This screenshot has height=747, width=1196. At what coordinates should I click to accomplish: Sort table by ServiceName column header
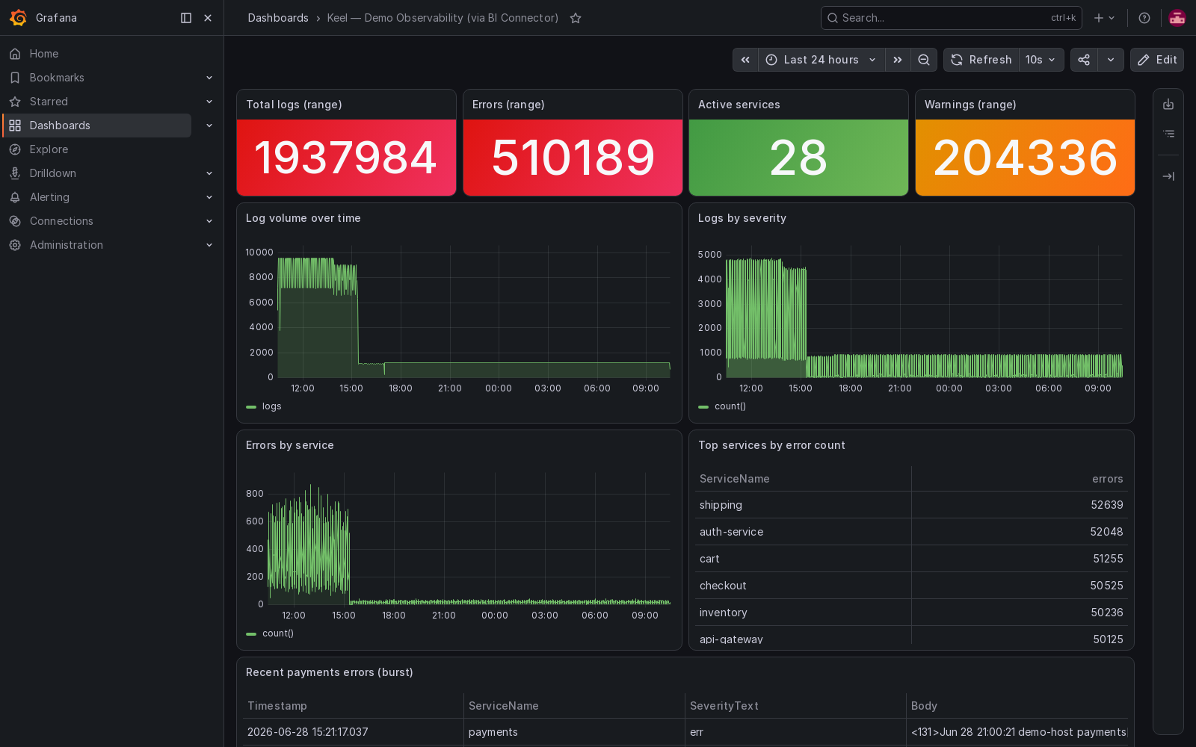pyautogui.click(x=734, y=479)
